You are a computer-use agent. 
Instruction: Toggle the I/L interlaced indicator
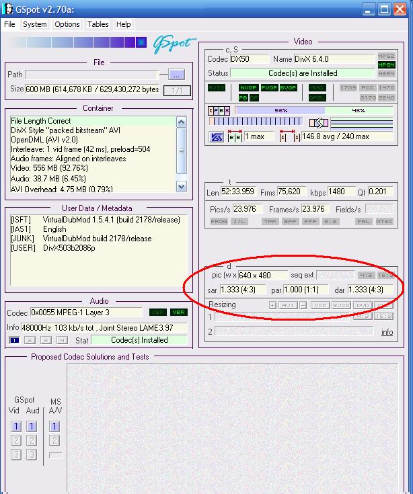(x=239, y=222)
